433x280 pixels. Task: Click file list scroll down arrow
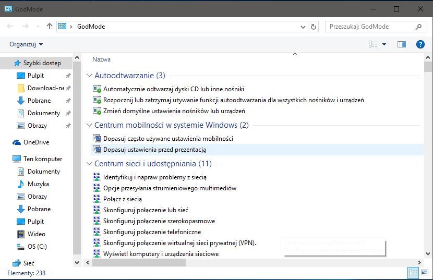[428, 254]
